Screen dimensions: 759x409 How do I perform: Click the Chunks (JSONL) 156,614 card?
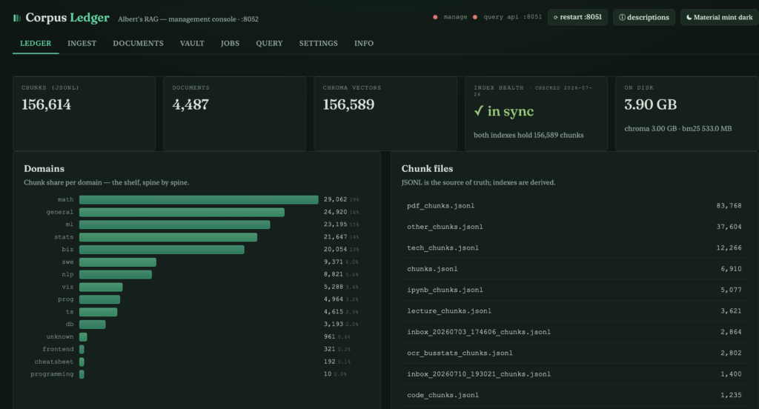click(84, 113)
